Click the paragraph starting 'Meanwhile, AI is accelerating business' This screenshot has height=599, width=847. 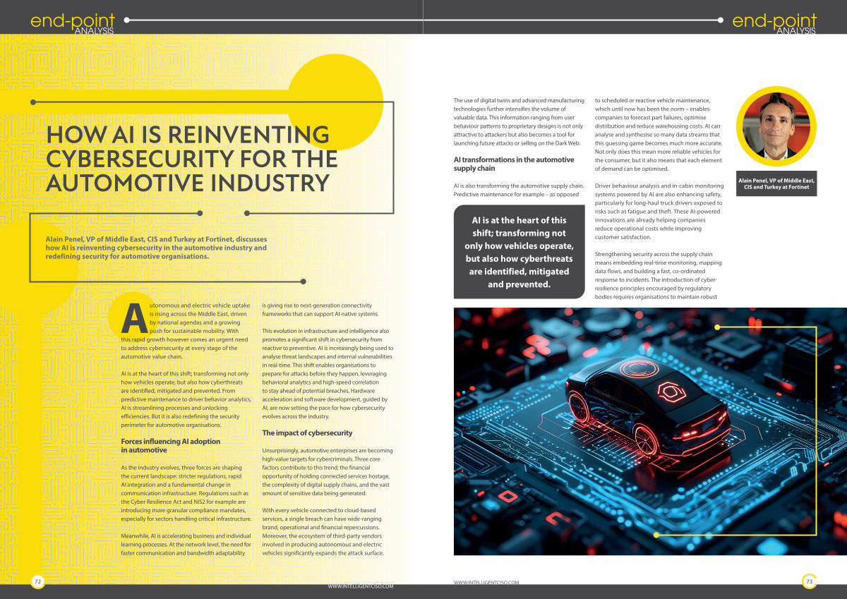186,544
